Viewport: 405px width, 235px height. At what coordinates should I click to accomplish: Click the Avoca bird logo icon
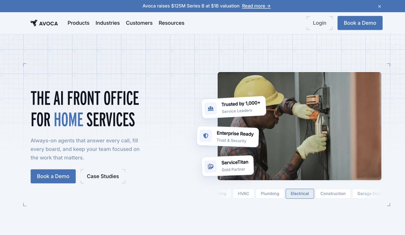tap(34, 23)
